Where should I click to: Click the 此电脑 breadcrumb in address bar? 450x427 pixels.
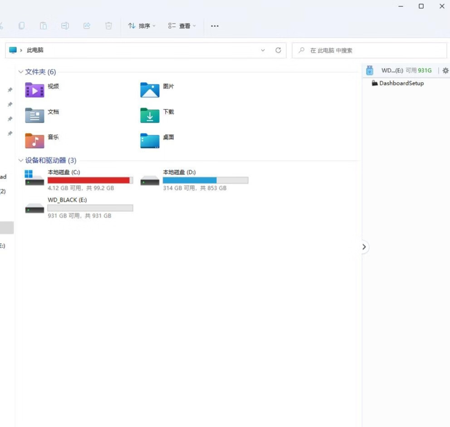pos(35,50)
